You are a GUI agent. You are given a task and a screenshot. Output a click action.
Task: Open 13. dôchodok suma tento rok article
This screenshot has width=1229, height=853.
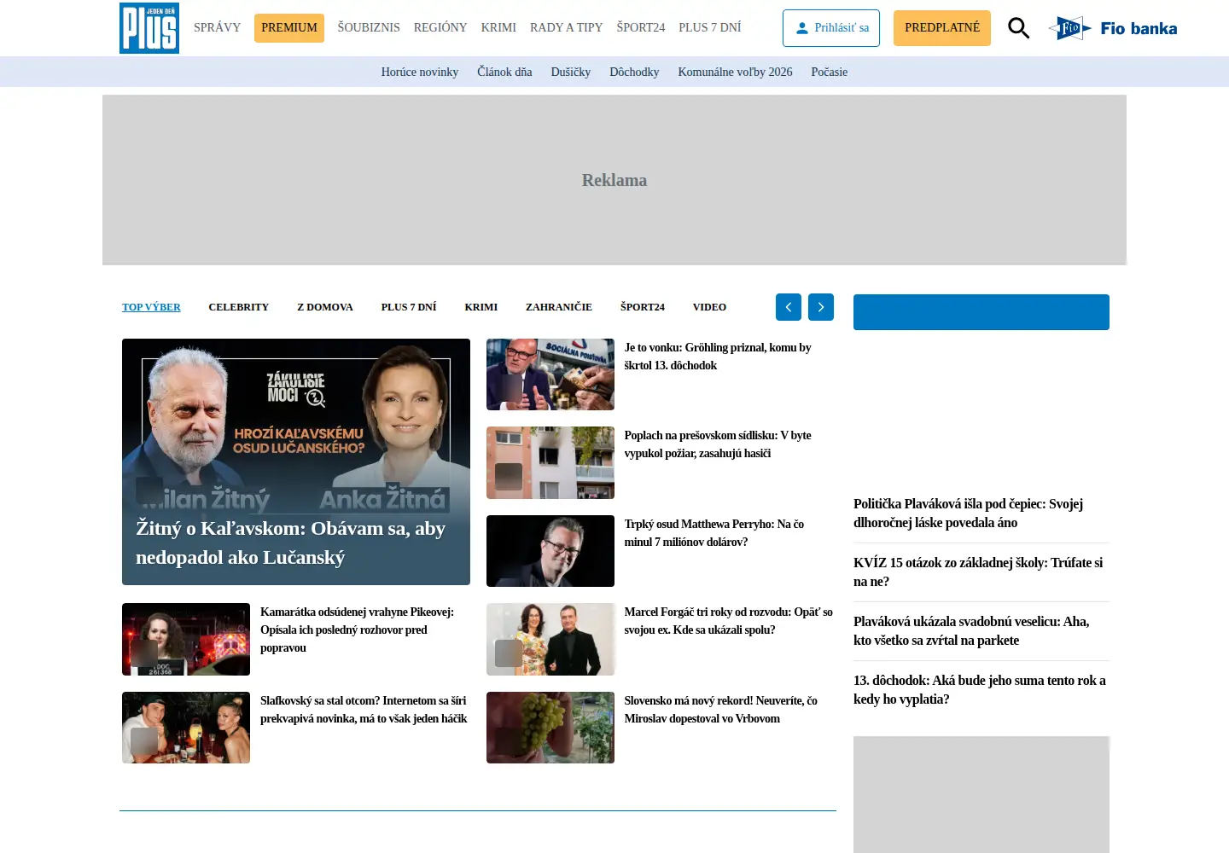pyautogui.click(x=980, y=689)
